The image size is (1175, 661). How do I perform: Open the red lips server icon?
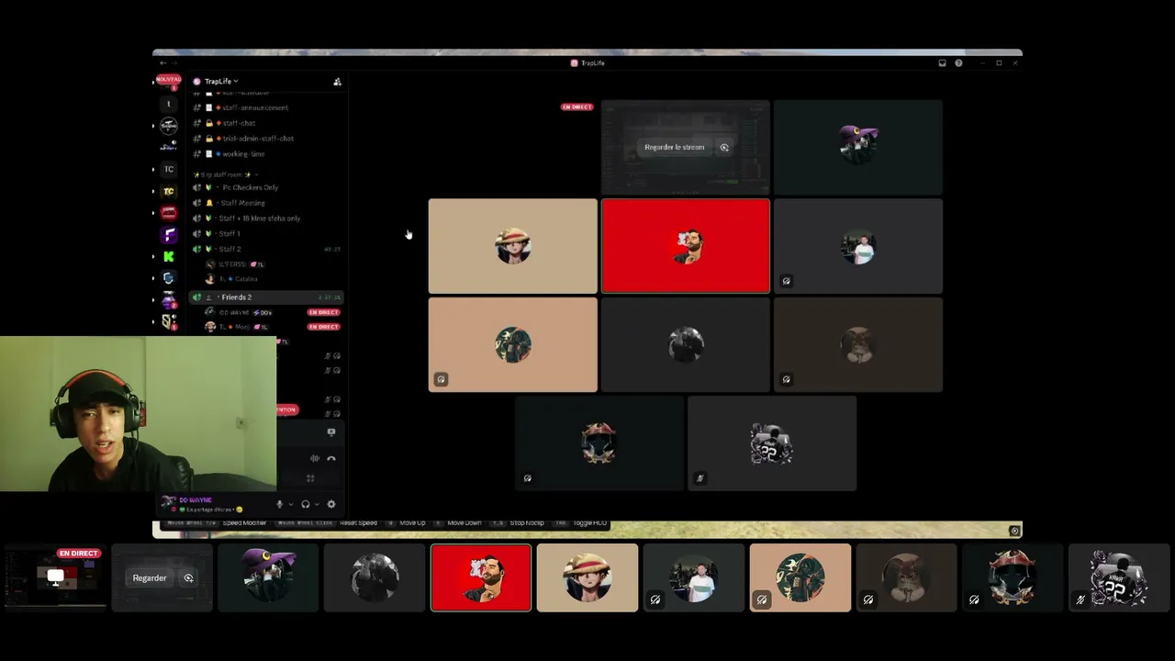click(169, 213)
